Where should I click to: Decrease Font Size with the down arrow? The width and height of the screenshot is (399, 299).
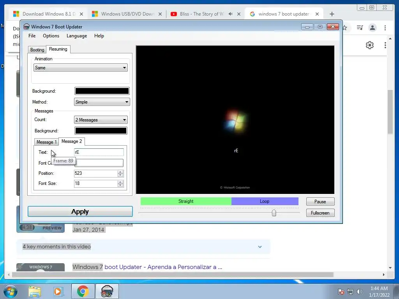(120, 185)
